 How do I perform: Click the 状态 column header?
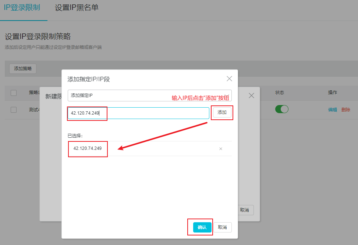[x=280, y=93]
